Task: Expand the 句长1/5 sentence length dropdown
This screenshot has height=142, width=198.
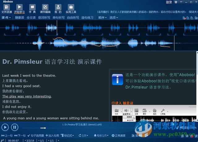Action: [x=101, y=135]
